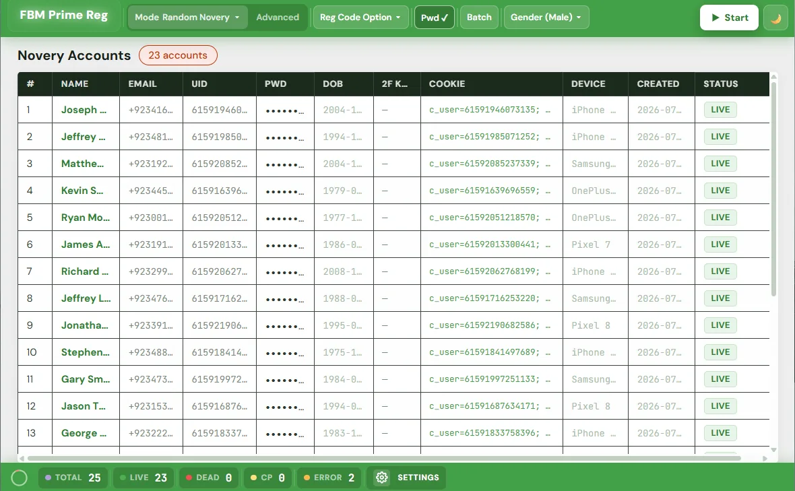The image size is (795, 491).
Task: Click the SETTINGS label in the status bar
Action: tap(418, 478)
